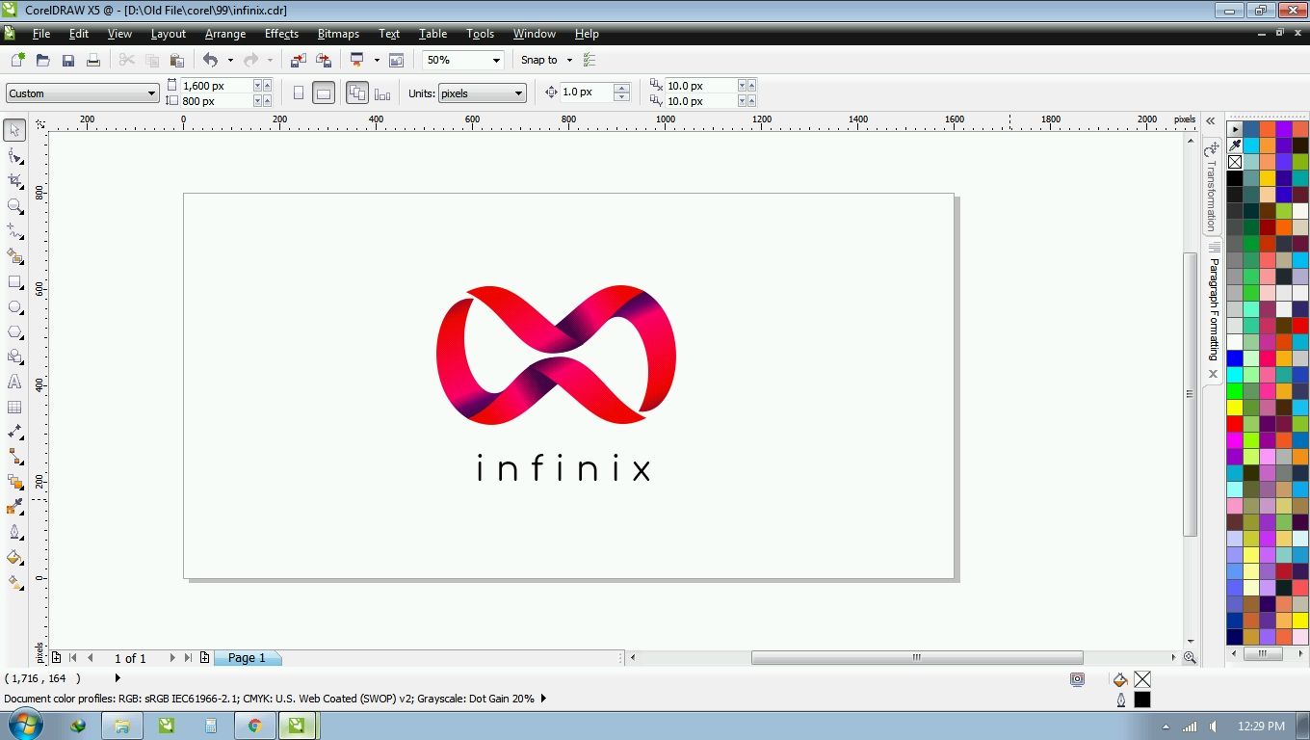Select the Smart Fill tool

tap(14, 256)
